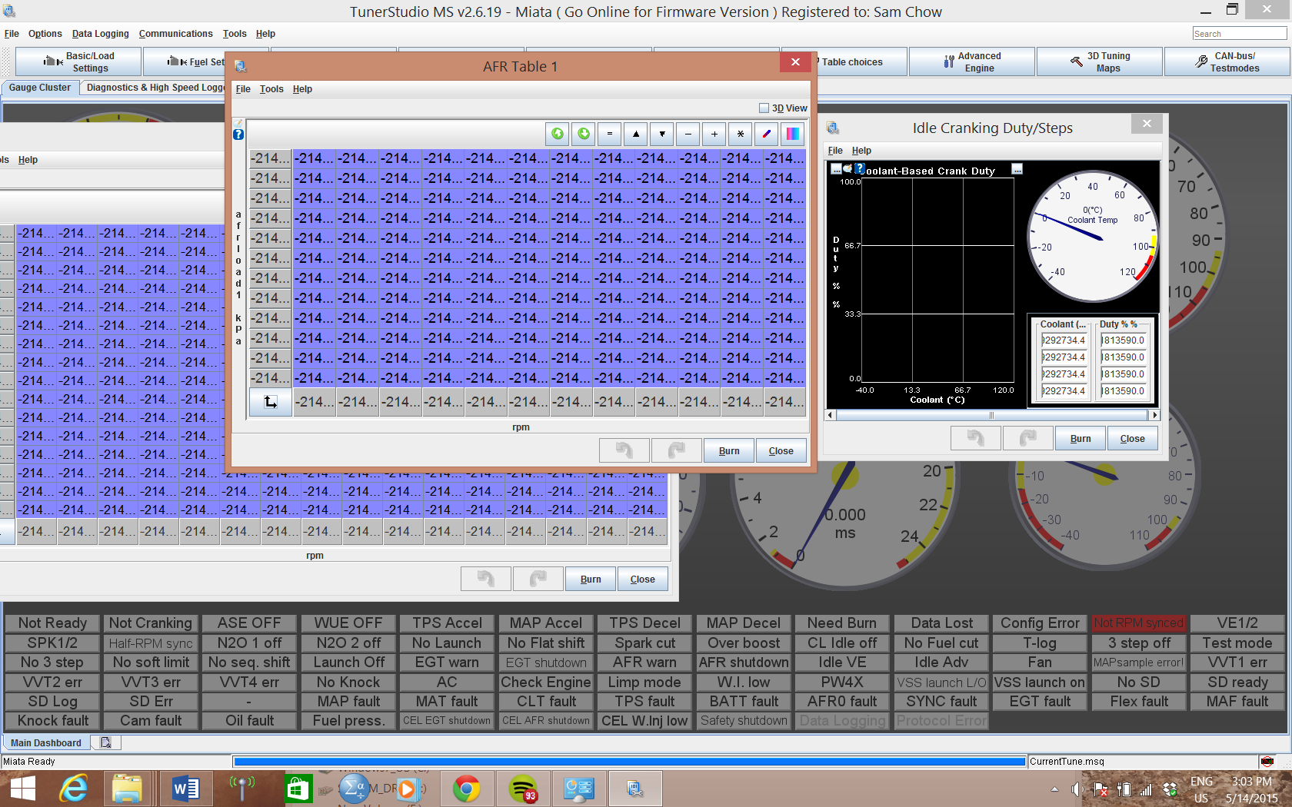Click Close button in AFR Table 1 window
1292x807 pixels.
coord(781,451)
